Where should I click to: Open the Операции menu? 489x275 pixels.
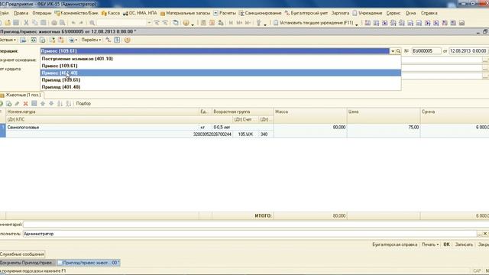pos(42,13)
